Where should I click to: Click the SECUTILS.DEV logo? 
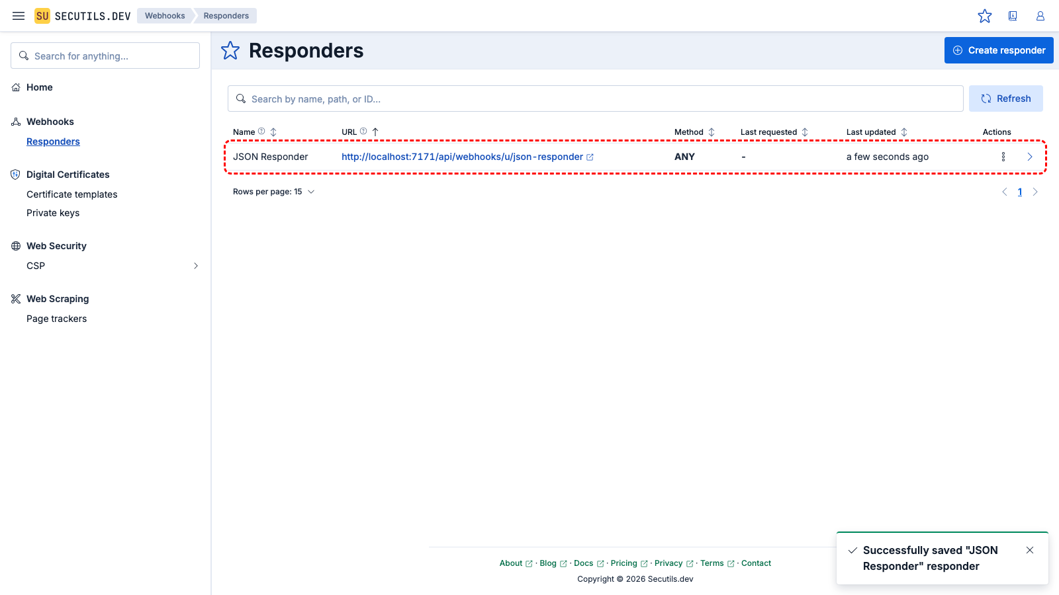click(82, 15)
